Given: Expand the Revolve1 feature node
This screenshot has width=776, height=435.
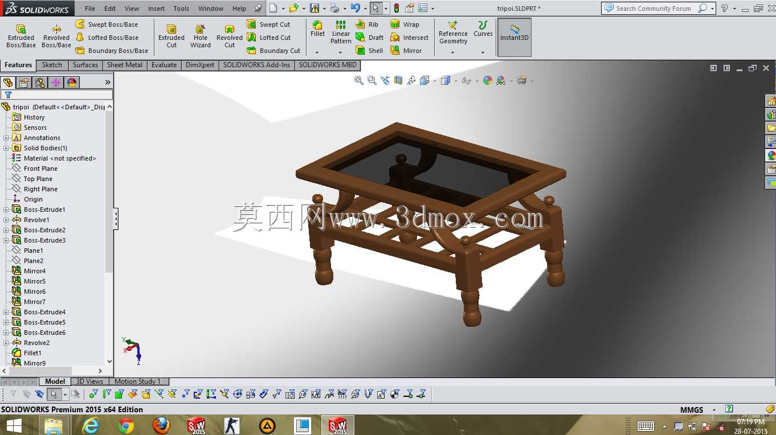Looking at the screenshot, I should (x=6, y=220).
